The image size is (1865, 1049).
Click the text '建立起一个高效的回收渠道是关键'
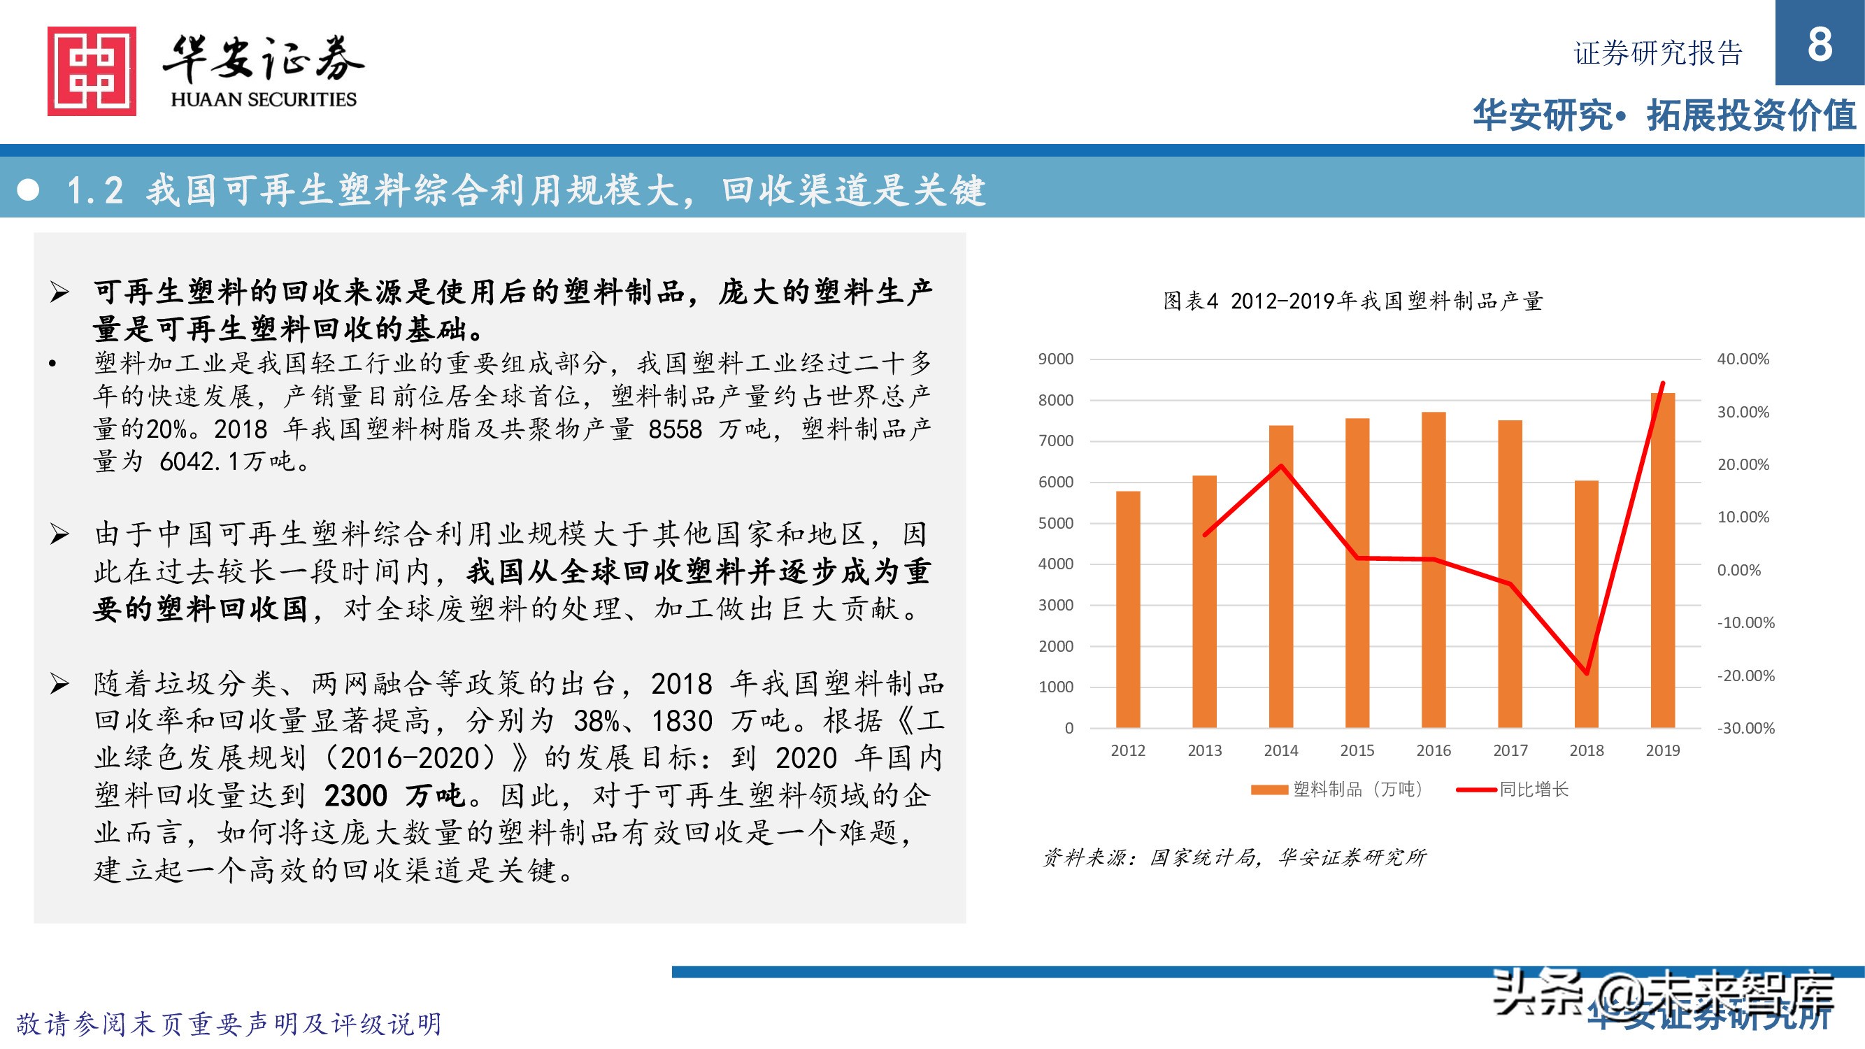[325, 870]
